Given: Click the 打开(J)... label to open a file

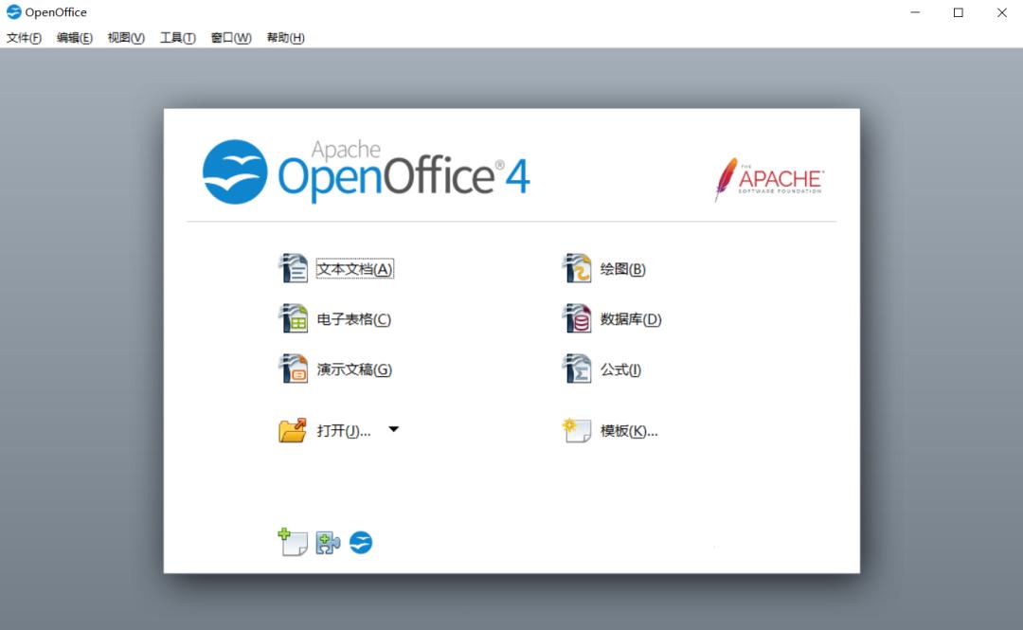Looking at the screenshot, I should point(344,431).
